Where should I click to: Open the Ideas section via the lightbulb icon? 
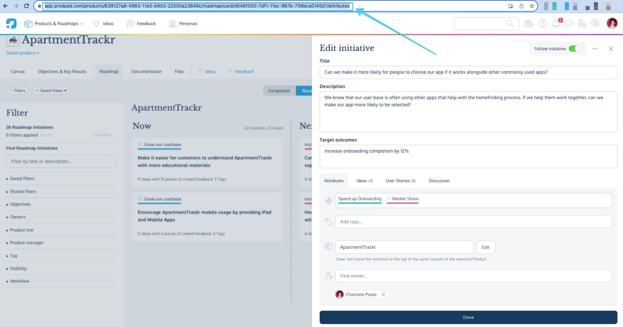click(x=96, y=23)
